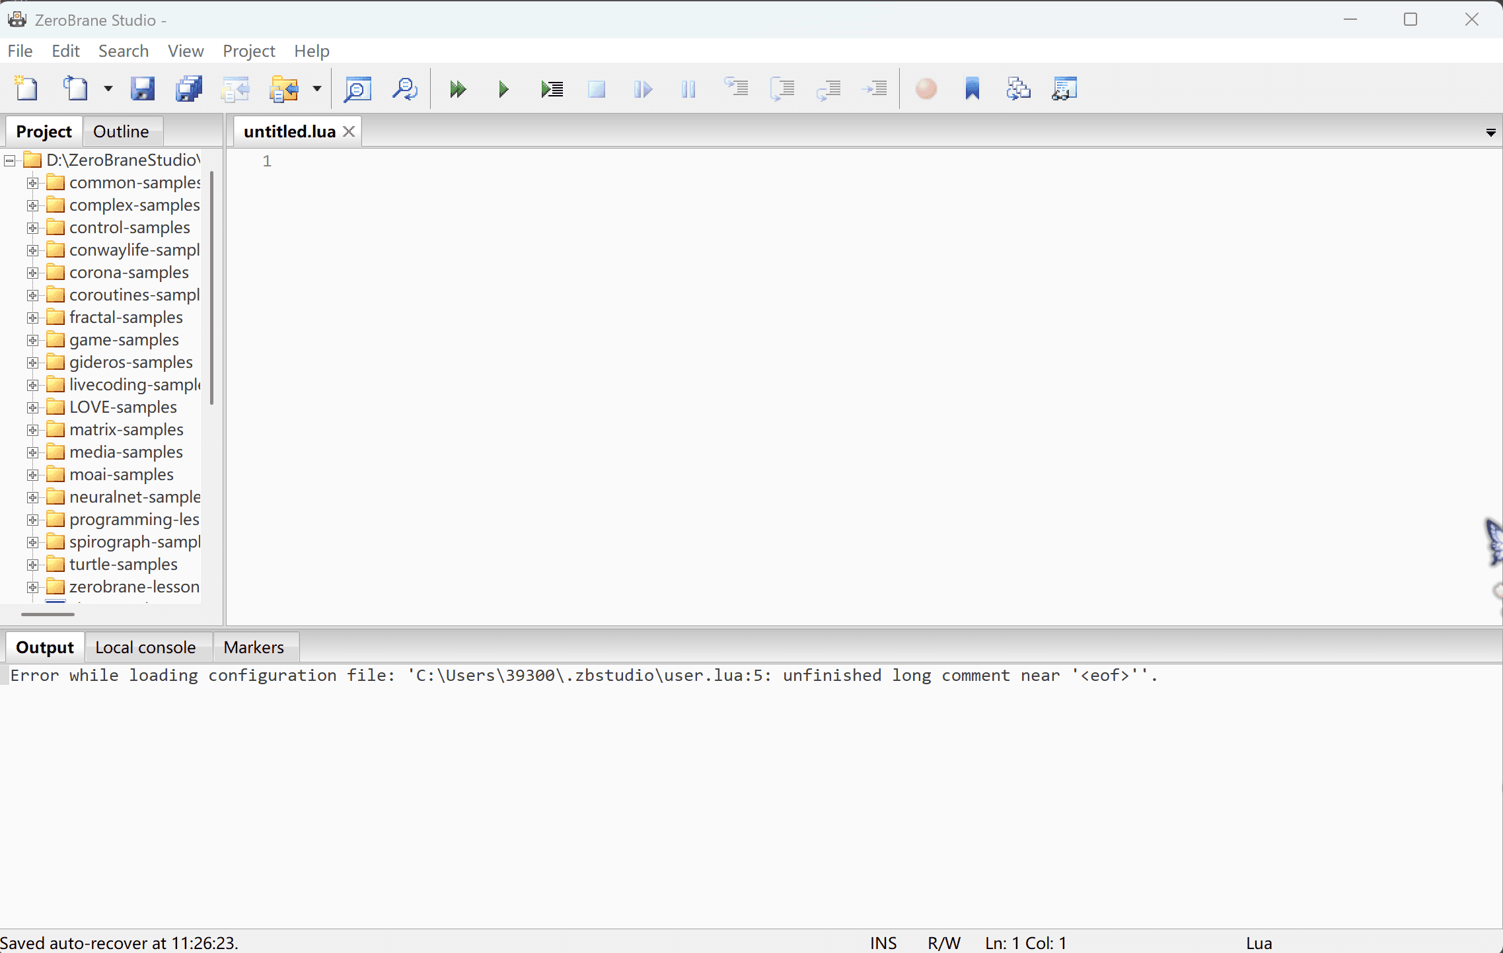Create a new document via toolbar icon
1503x953 pixels.
tap(26, 88)
